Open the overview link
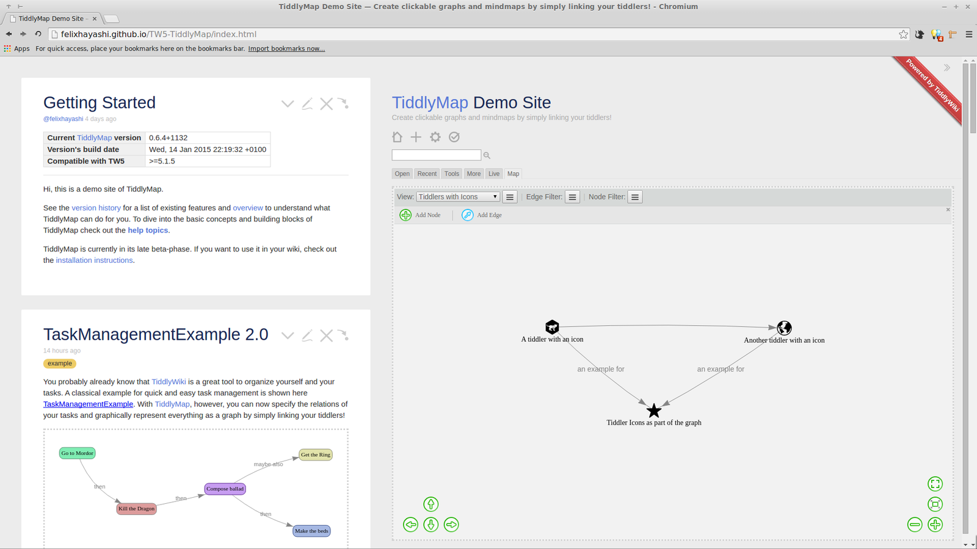This screenshot has width=977, height=549. click(x=248, y=208)
